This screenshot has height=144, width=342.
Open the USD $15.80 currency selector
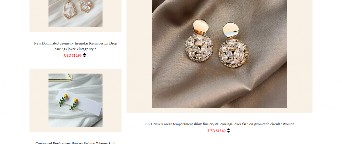pos(219,131)
